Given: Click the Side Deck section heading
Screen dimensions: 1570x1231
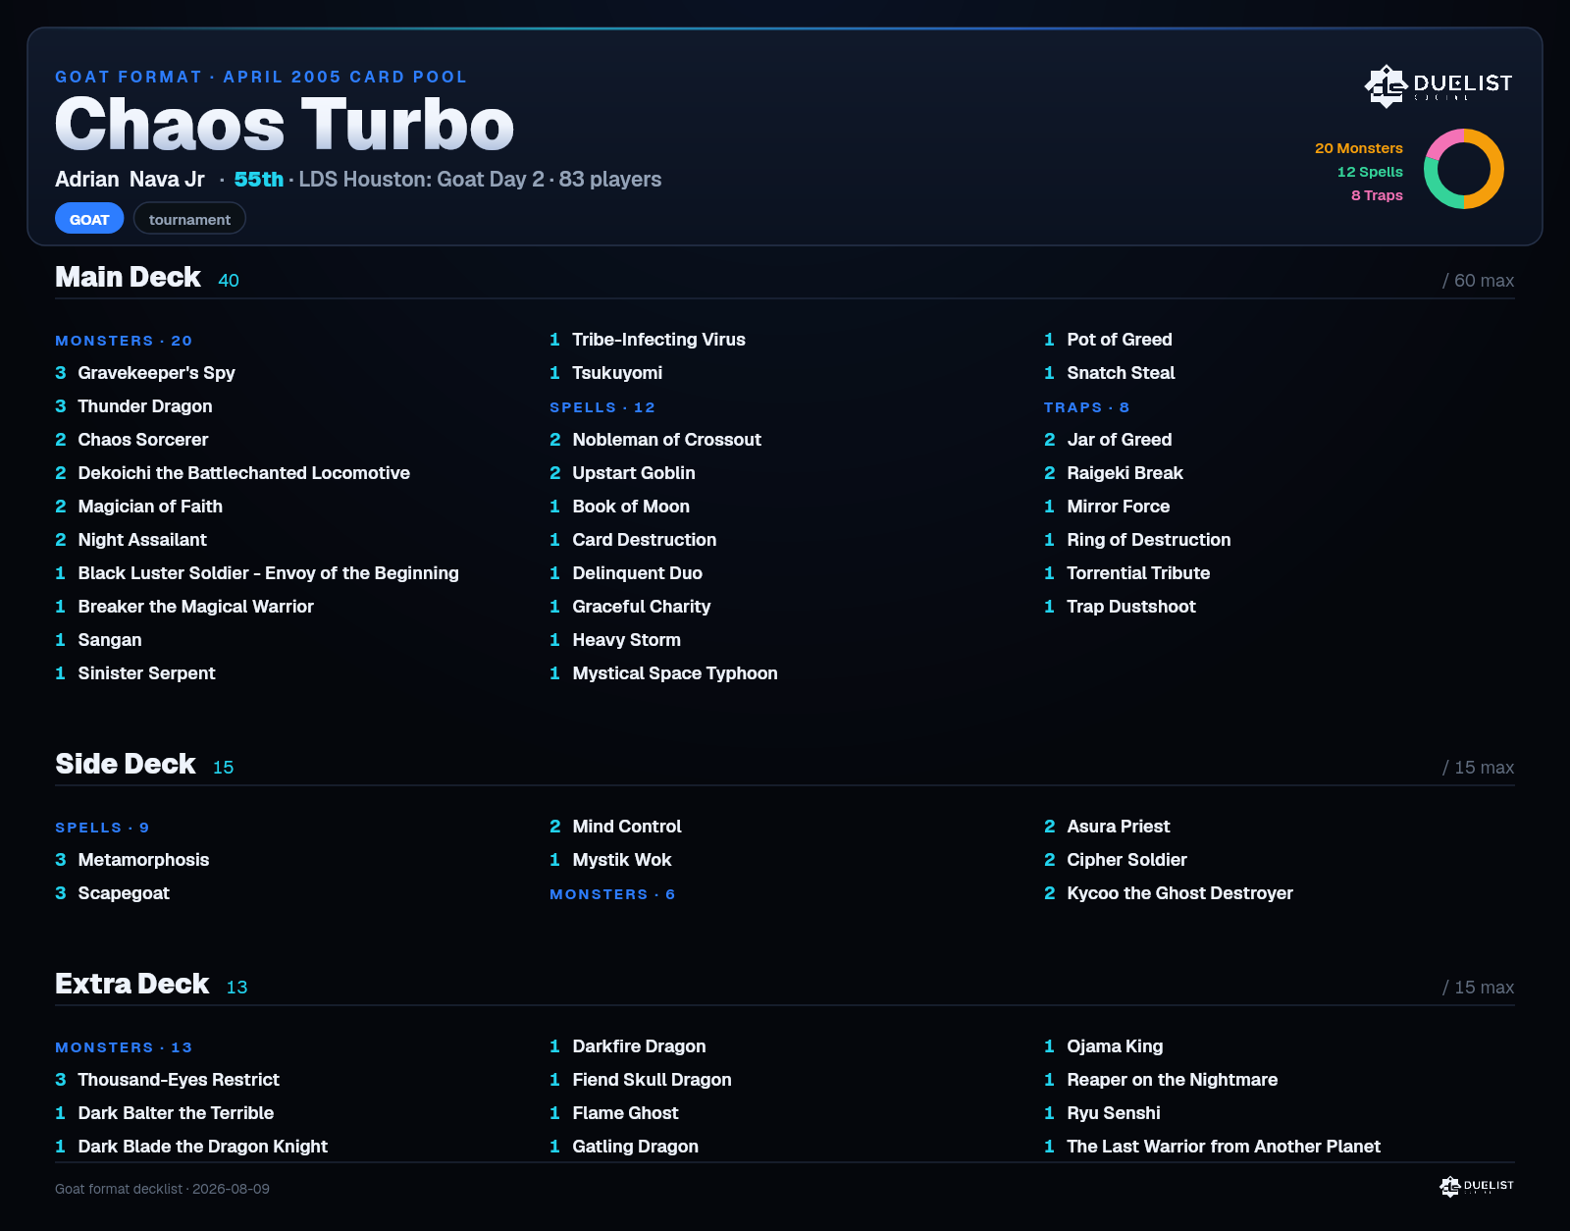Looking at the screenshot, I should tap(125, 764).
